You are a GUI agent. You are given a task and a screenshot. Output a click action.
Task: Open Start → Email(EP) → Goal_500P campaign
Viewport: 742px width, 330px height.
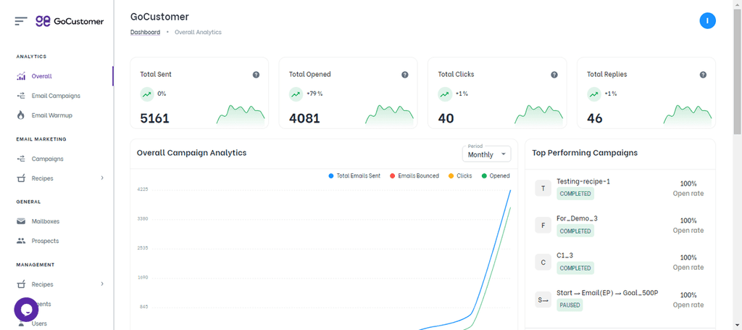pyautogui.click(x=607, y=293)
